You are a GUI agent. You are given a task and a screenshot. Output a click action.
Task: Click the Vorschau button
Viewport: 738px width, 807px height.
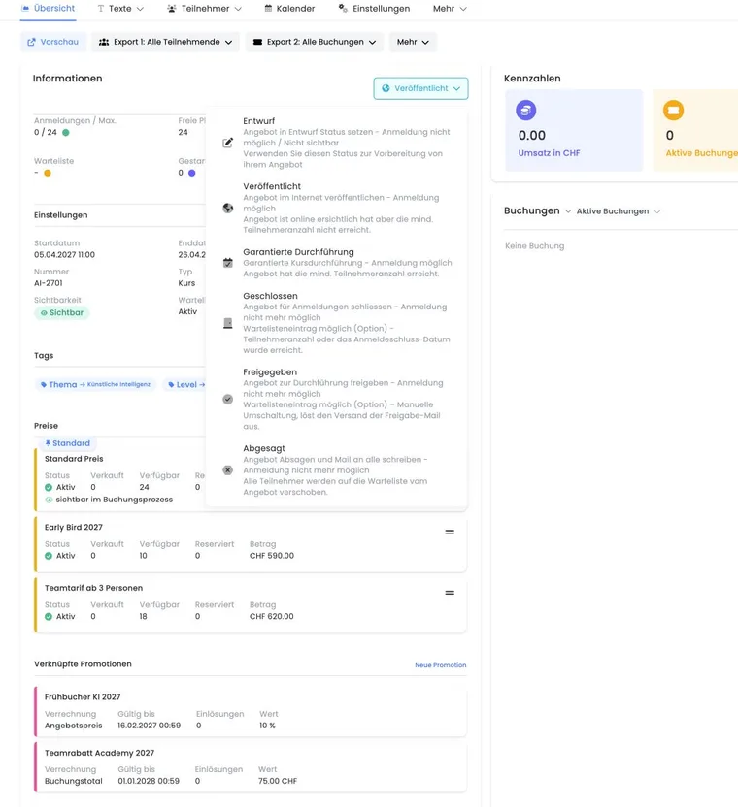coord(53,42)
